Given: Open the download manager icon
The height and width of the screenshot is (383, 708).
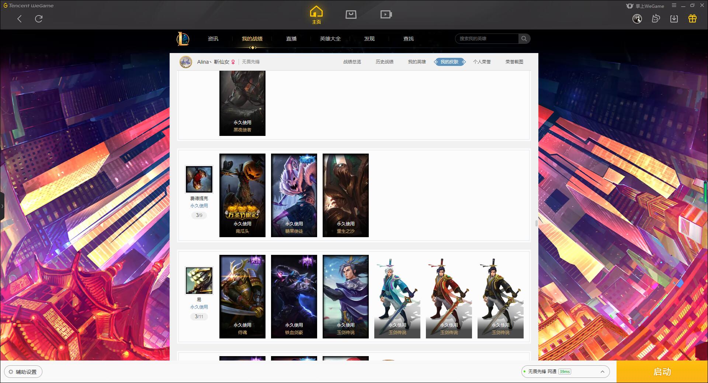Looking at the screenshot, I should point(674,19).
